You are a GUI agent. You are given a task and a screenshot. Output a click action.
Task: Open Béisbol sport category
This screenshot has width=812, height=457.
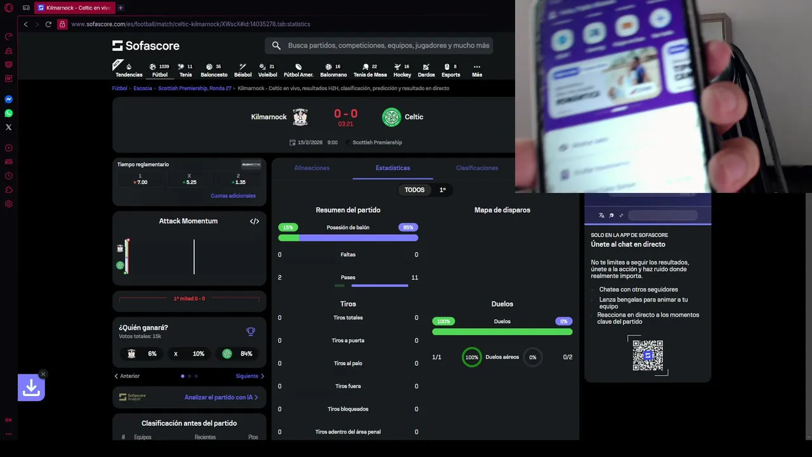coord(243,70)
